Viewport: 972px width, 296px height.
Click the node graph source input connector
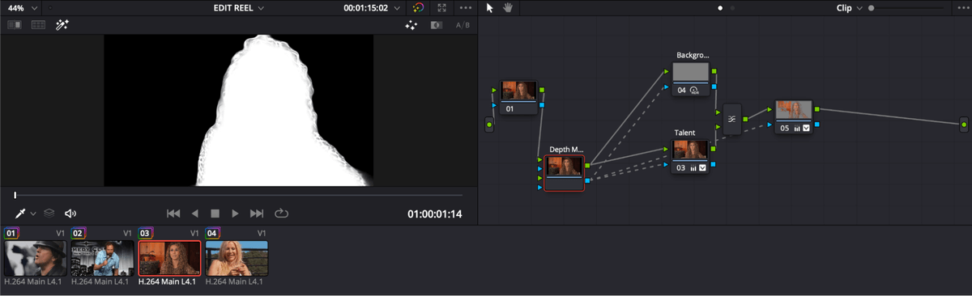click(489, 125)
